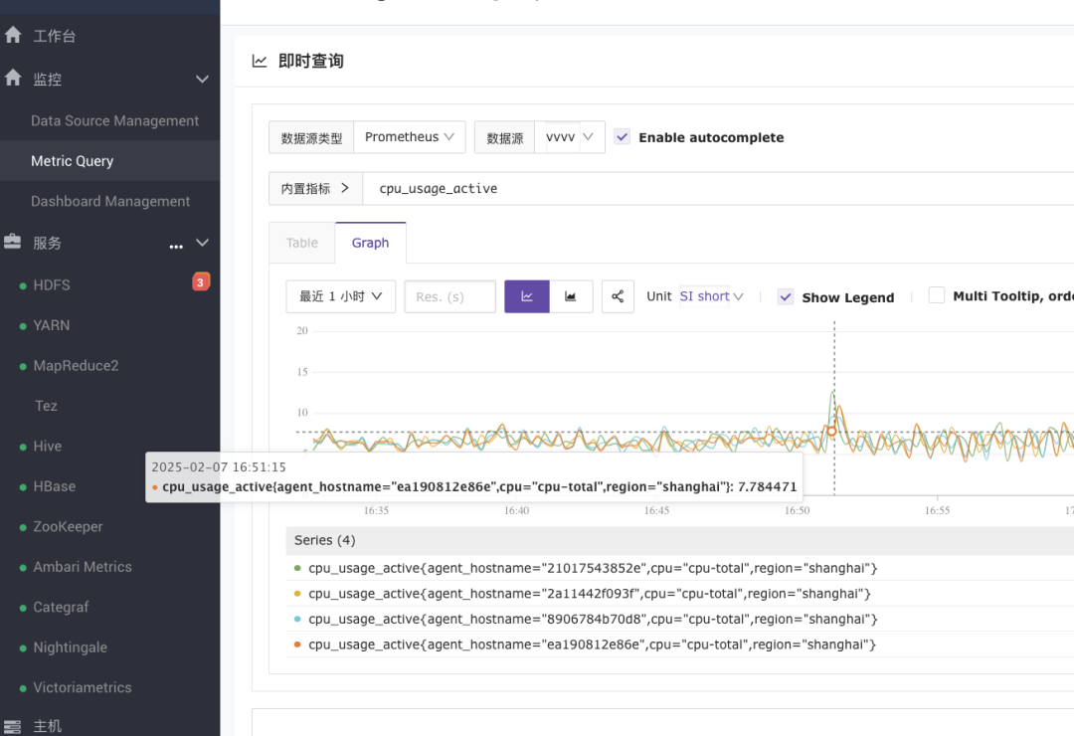This screenshot has width=1074, height=736.
Task: Toggle Enable autocomplete checkbox
Action: [622, 137]
